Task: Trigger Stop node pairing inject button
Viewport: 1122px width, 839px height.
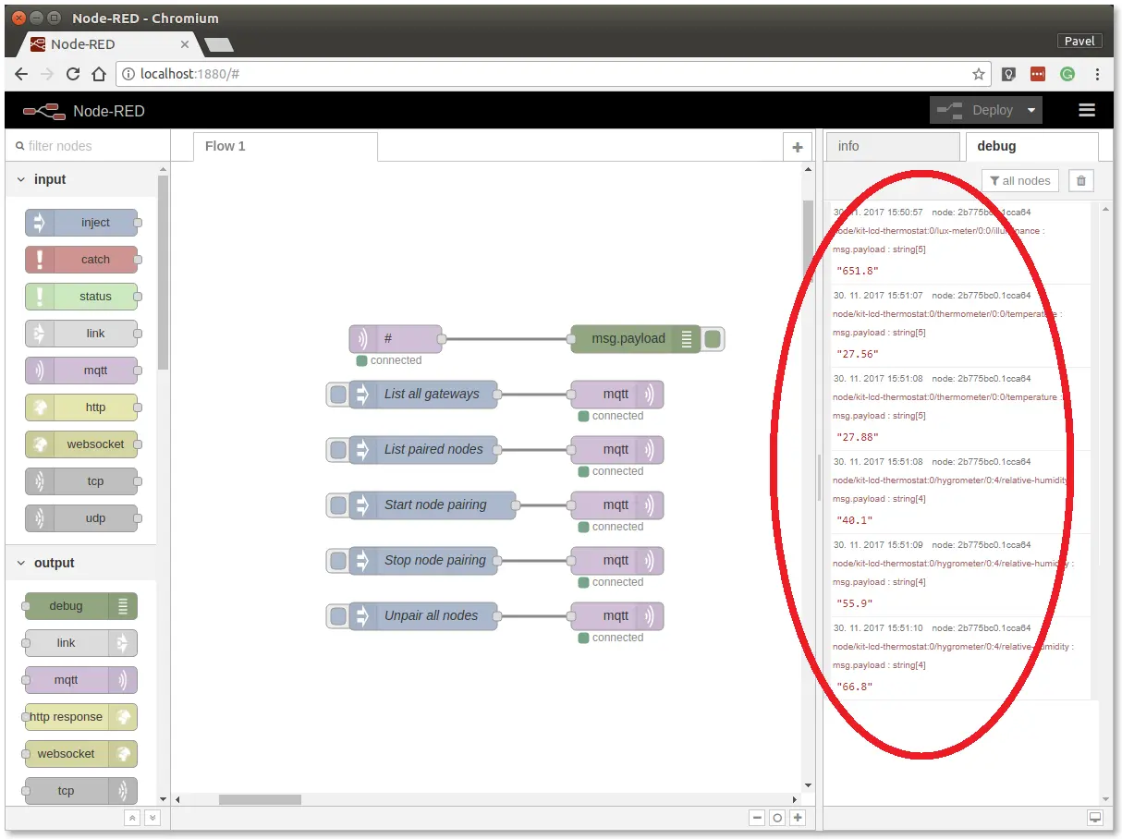Action: (x=337, y=561)
